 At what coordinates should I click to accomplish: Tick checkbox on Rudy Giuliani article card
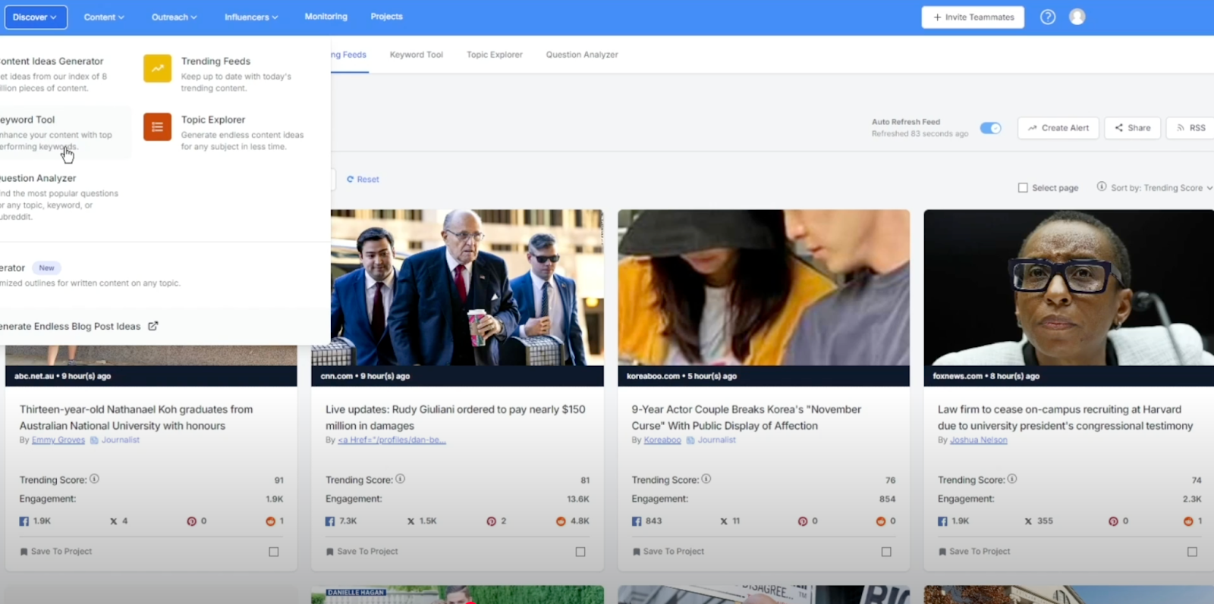[580, 552]
